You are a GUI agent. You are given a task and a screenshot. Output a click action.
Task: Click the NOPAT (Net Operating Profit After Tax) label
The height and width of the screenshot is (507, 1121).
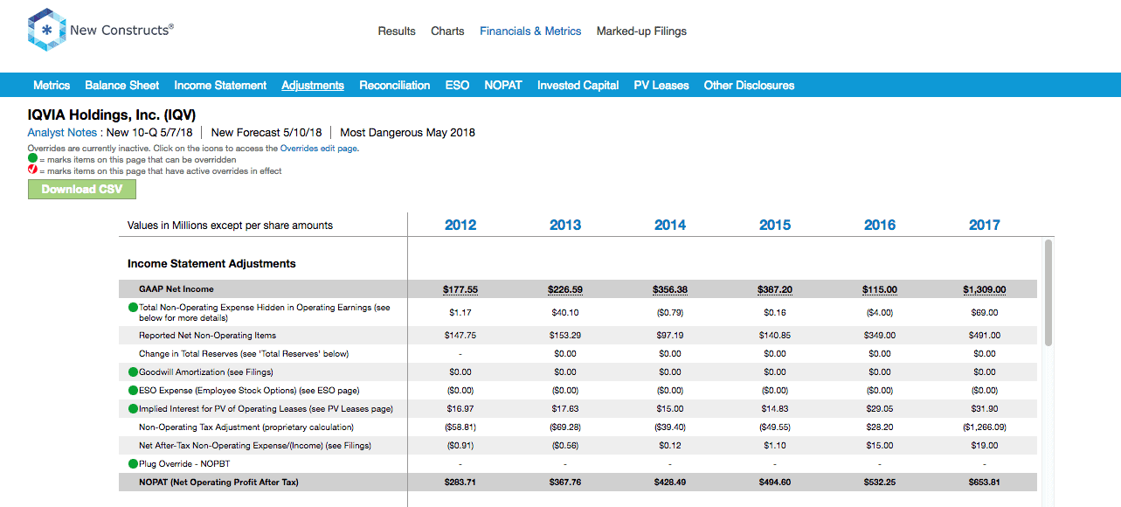[218, 482]
